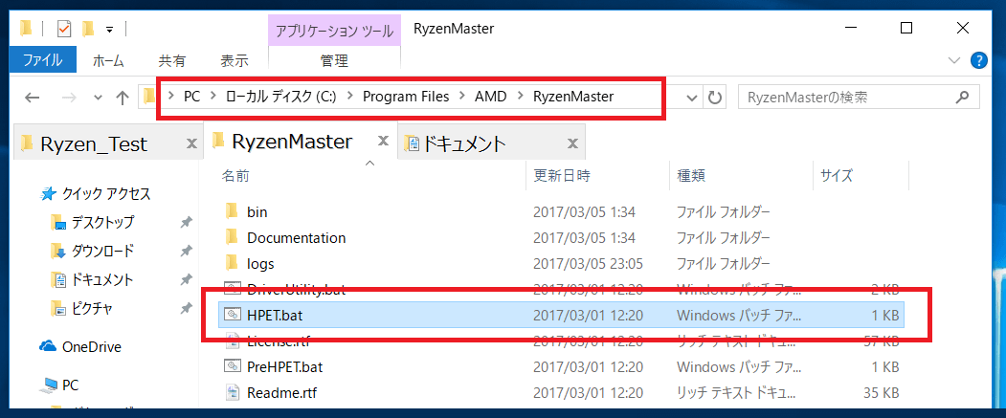Click the search magnifier icon
1006x418 pixels.
coord(962,98)
